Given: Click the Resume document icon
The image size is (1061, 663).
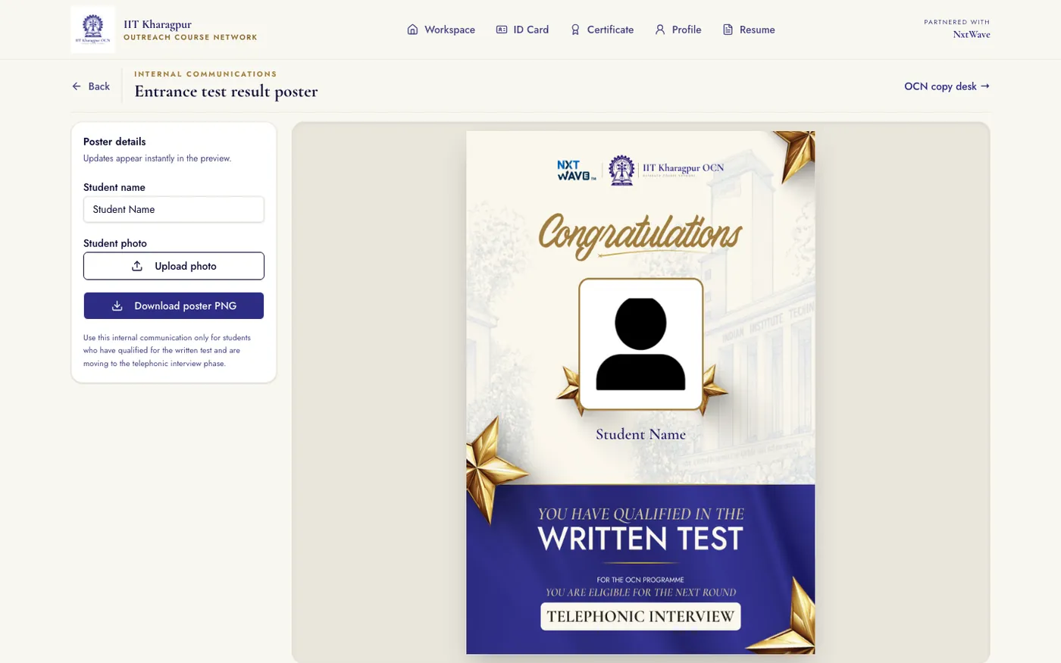Looking at the screenshot, I should click(x=728, y=30).
